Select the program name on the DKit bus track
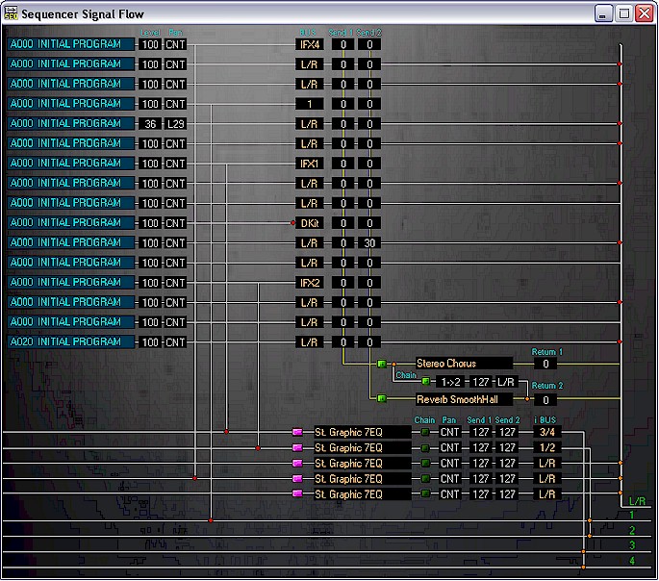This screenshot has width=659, height=581. [x=70, y=222]
